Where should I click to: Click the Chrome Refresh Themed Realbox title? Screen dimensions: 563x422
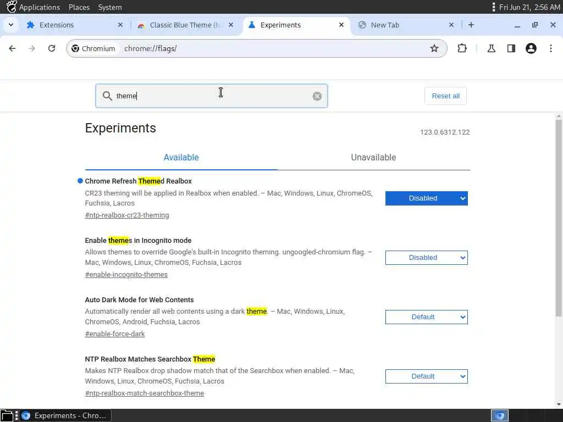pyautogui.click(x=138, y=181)
